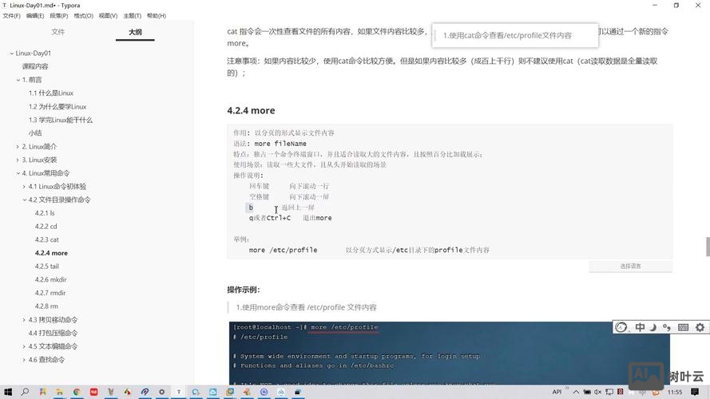Open the Settings gear taskbar app

coord(161,392)
